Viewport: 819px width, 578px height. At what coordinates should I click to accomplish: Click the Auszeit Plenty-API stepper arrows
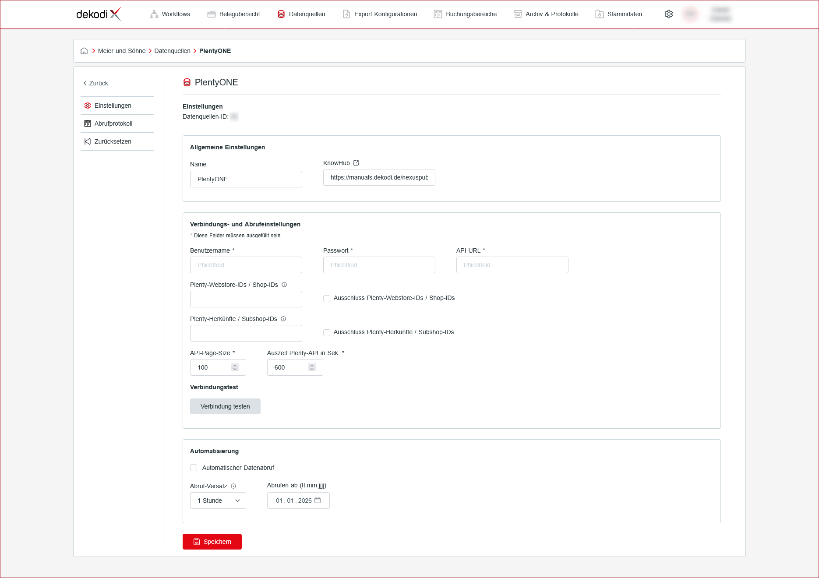[312, 367]
